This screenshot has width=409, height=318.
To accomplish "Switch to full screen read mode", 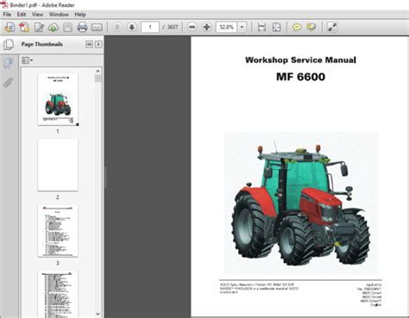I will tap(332, 28).
